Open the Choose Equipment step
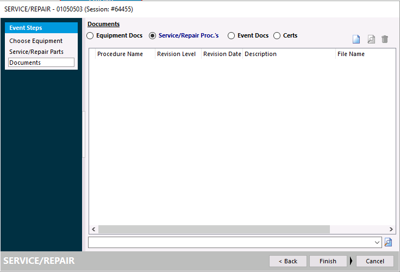The image size is (400, 272). (x=36, y=41)
